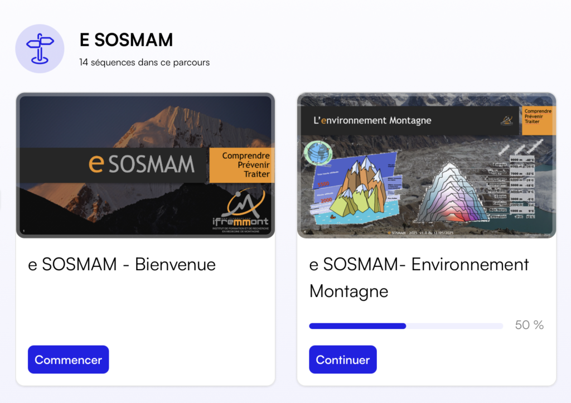Click the orange 'e' SOSMAM logo text
The width and height of the screenshot is (571, 403).
141,163
